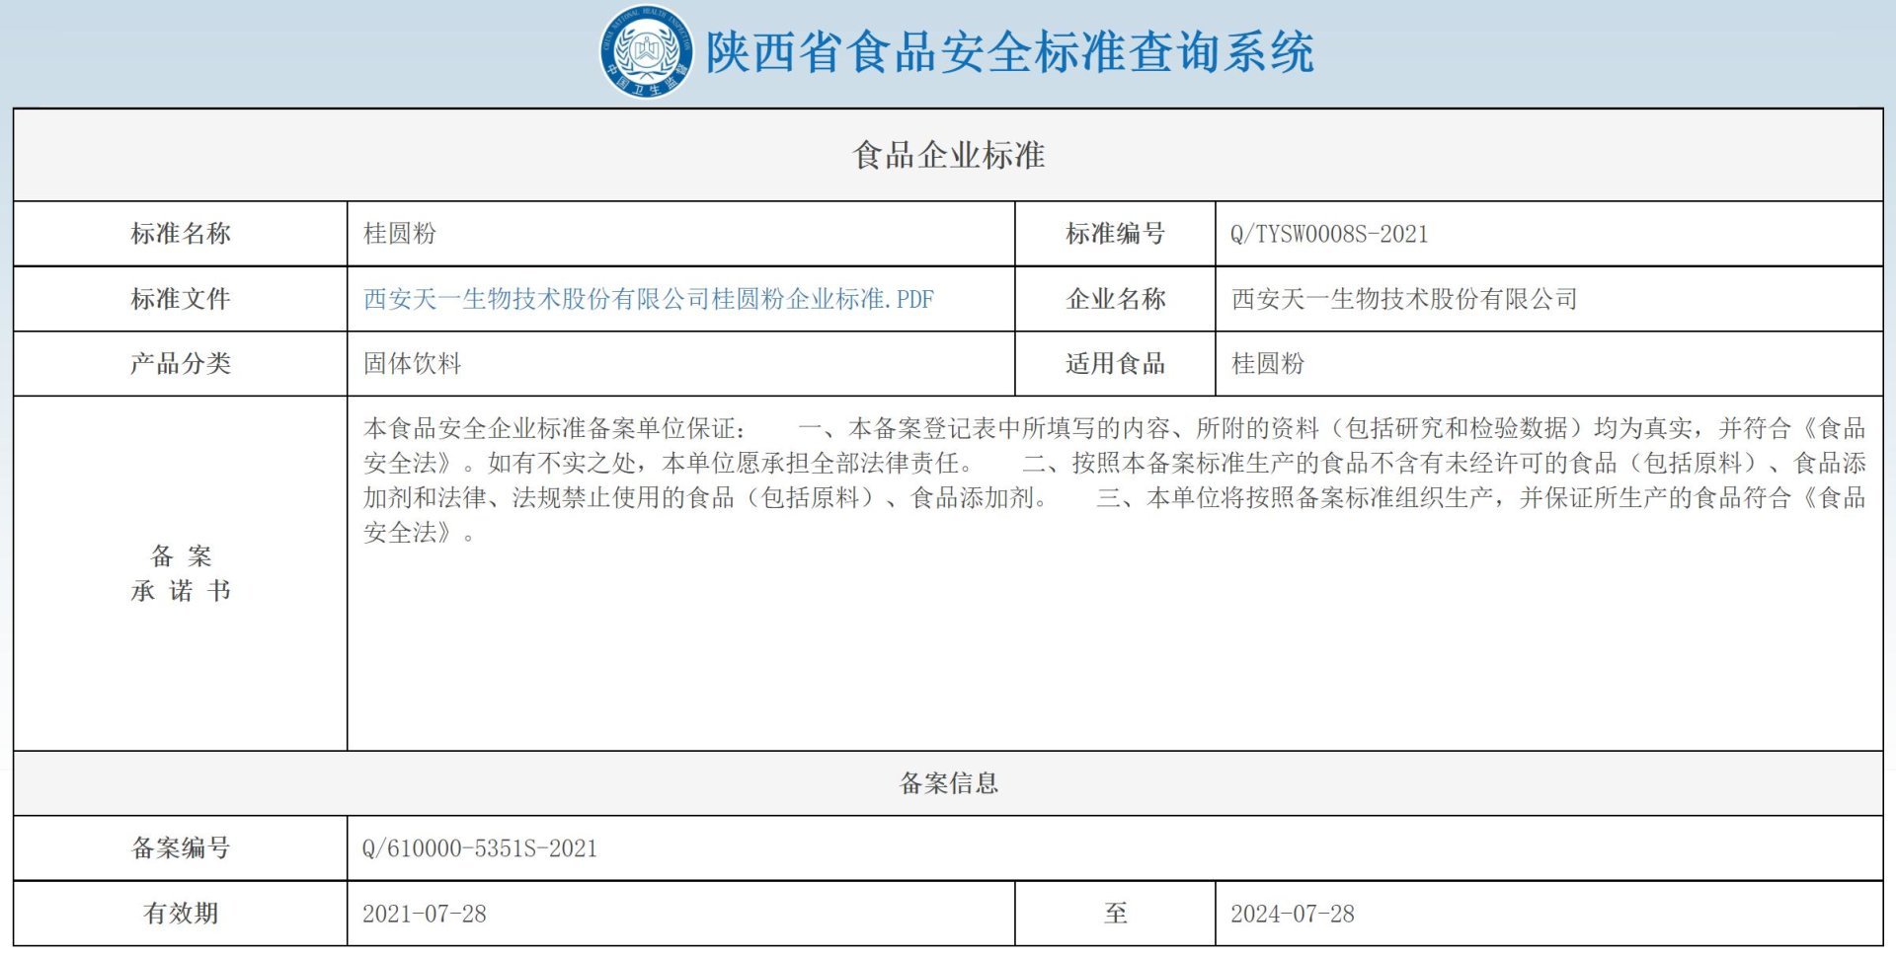Select the 至 label cell
The width and height of the screenshot is (1896, 956).
(x=1115, y=914)
